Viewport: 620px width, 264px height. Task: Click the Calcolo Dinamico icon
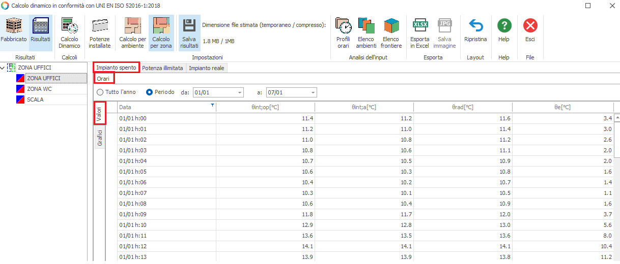pos(70,31)
